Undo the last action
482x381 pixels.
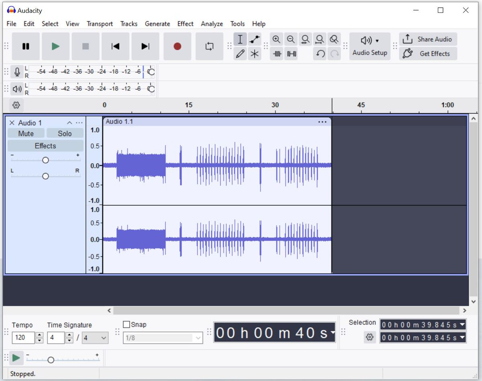pos(320,53)
